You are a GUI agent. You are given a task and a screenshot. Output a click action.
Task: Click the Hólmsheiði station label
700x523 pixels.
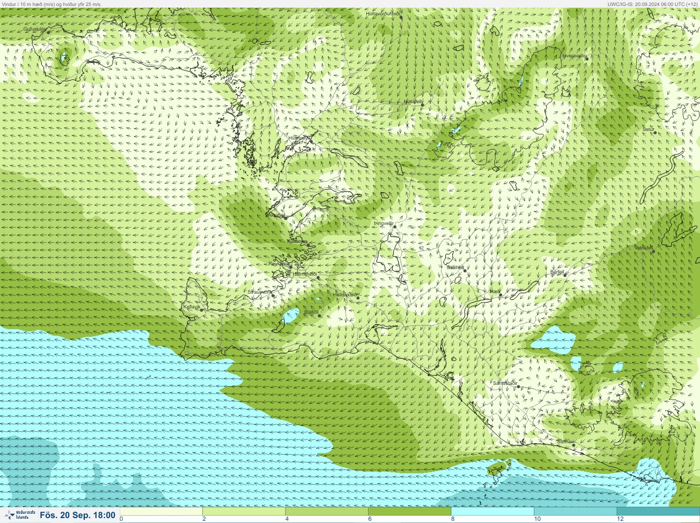(305, 274)
